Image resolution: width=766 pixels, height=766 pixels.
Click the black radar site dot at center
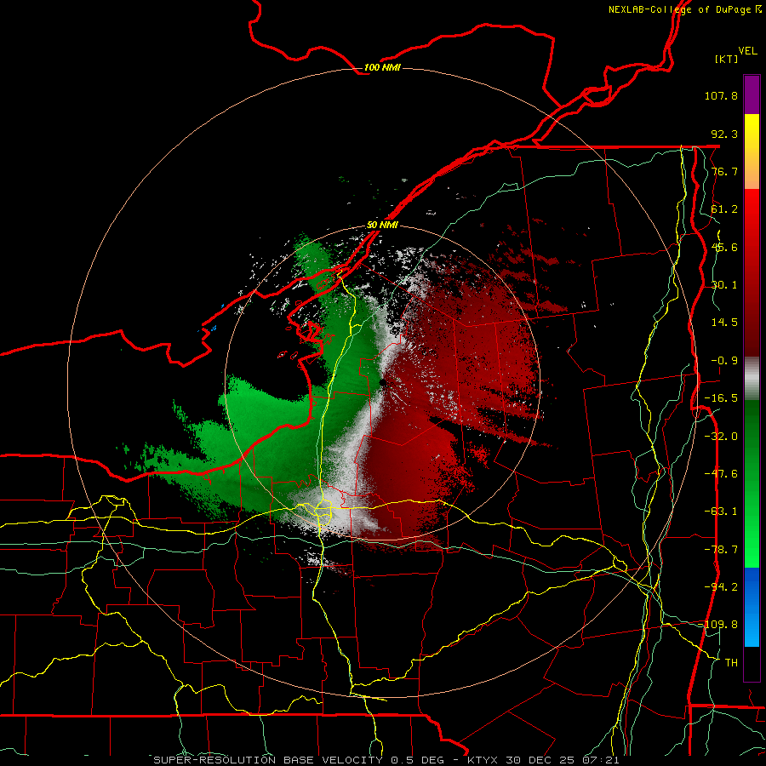383,383
